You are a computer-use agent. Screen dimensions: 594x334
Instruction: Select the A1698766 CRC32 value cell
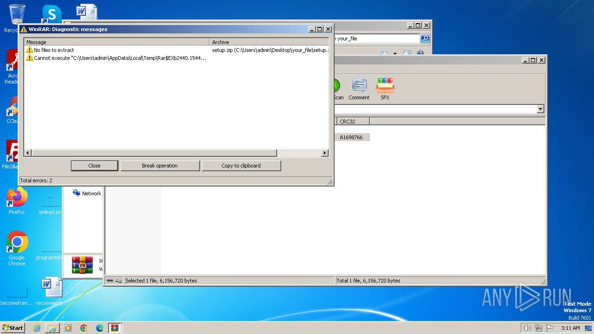pyautogui.click(x=351, y=137)
